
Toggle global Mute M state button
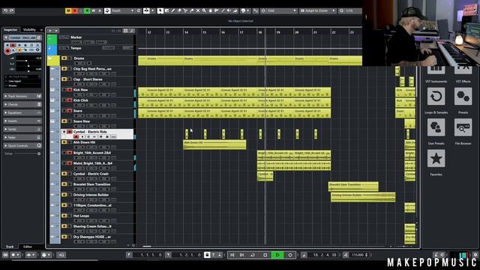[x=68, y=10]
